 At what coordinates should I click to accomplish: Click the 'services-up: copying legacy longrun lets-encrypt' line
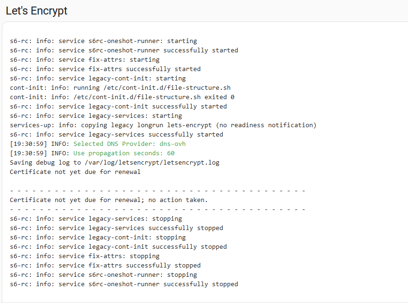point(163,125)
